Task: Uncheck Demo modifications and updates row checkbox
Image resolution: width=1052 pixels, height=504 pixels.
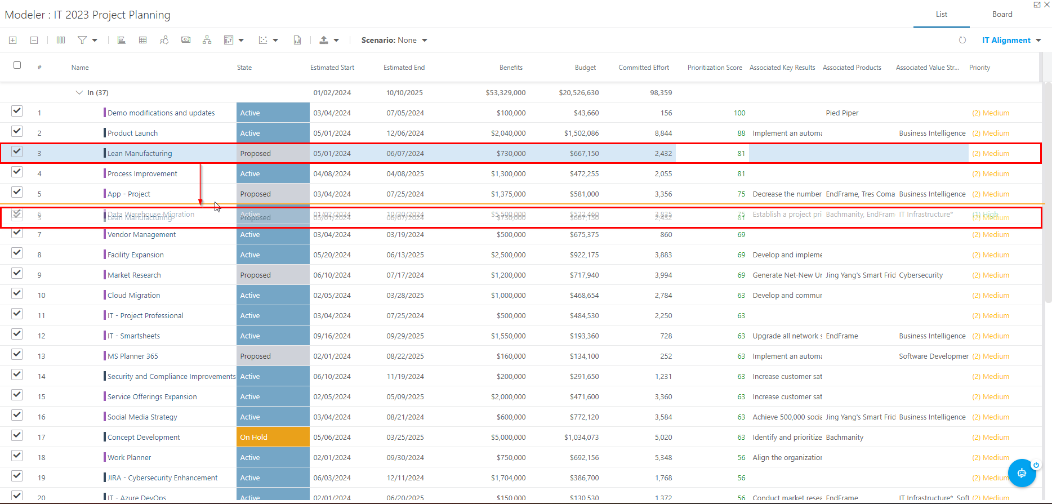Action: (17, 111)
